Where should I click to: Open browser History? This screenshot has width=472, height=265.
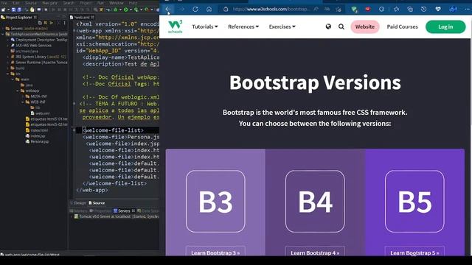(x=423, y=9)
